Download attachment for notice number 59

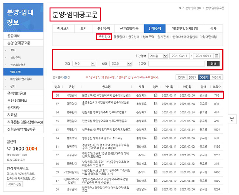pyautogui.click(x=156, y=172)
